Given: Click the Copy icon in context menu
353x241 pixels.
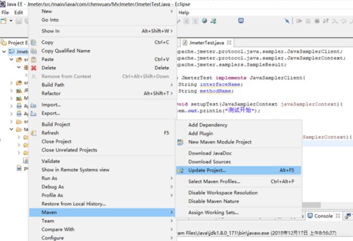Looking at the screenshot, I should [34, 42].
